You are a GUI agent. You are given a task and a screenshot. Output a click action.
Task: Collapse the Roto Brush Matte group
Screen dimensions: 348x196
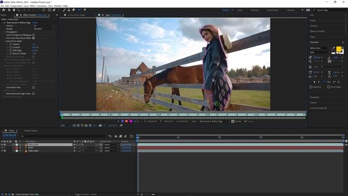[x=5, y=41]
